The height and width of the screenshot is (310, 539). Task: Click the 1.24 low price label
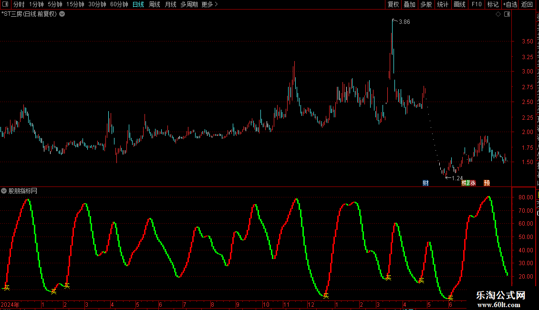pos(457,178)
